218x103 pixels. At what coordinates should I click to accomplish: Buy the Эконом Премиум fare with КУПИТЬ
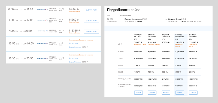tap(166, 93)
